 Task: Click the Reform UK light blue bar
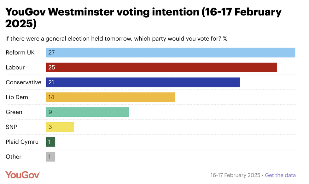click(170, 53)
